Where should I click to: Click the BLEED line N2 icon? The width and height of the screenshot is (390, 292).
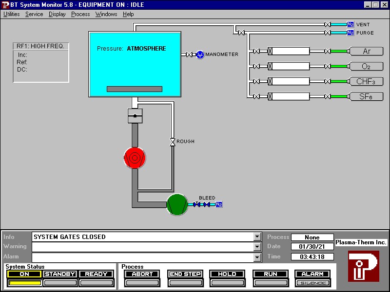(219, 204)
